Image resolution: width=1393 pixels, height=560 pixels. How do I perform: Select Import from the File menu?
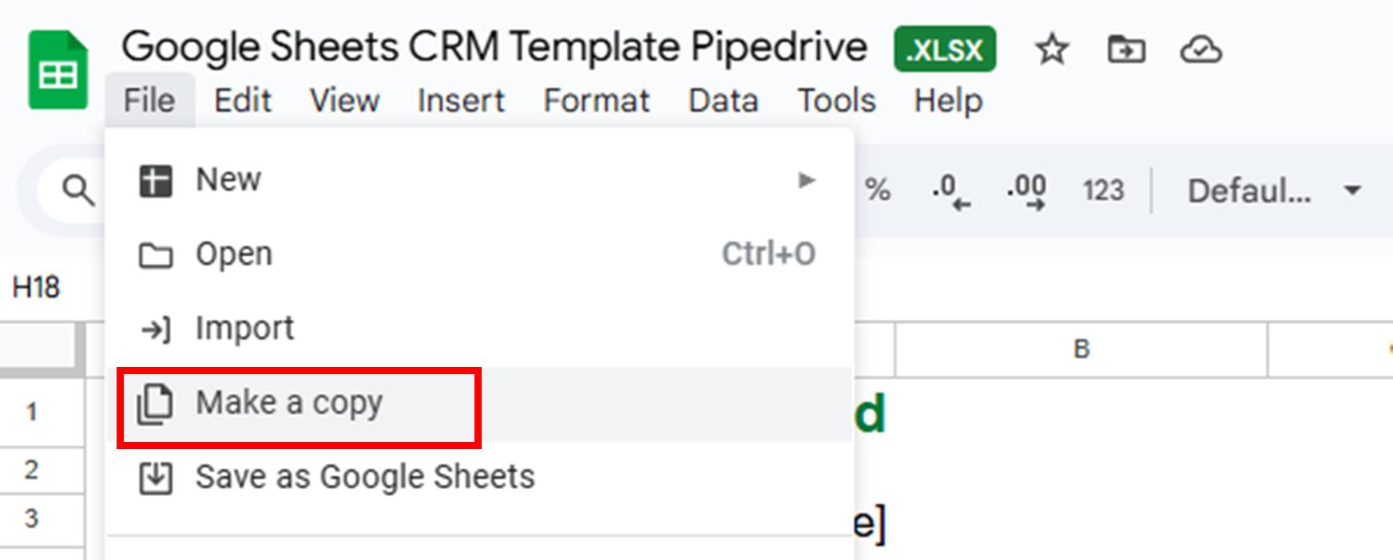coord(245,327)
